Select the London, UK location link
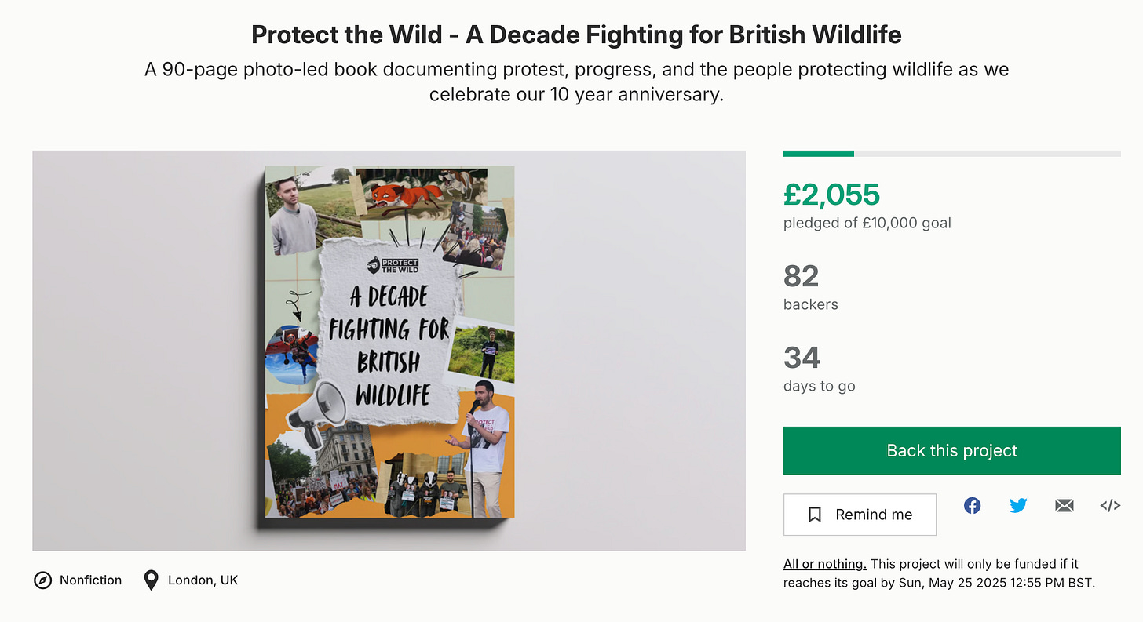Viewport: 1143px width, 622px height. [203, 580]
